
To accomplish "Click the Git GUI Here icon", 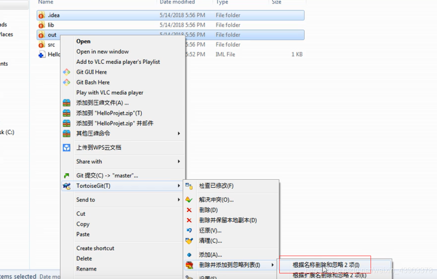I will pos(66,72).
